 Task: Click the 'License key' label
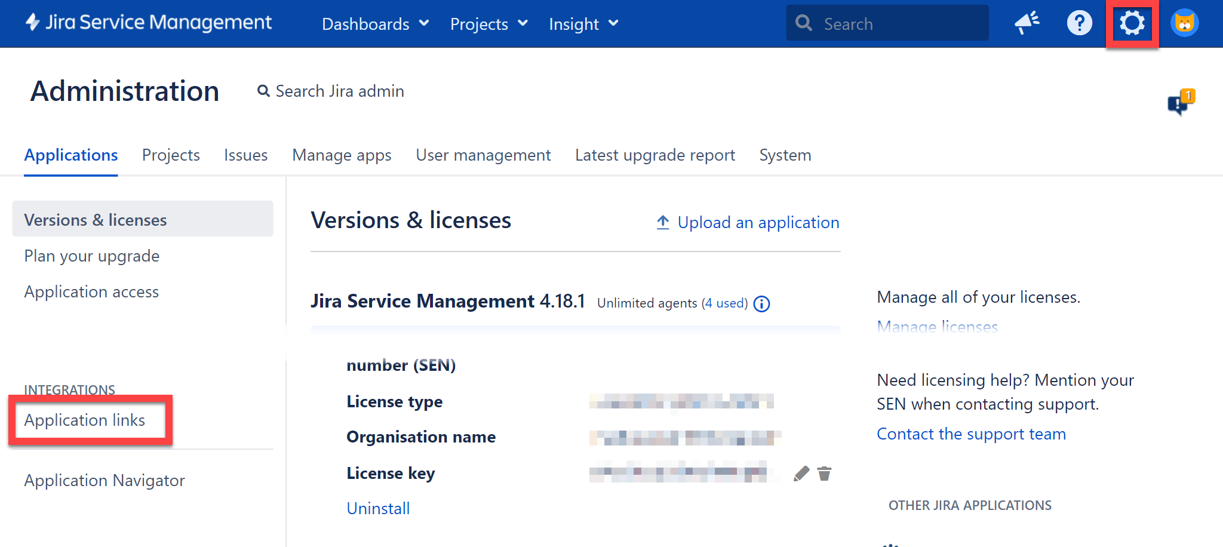tap(391, 474)
